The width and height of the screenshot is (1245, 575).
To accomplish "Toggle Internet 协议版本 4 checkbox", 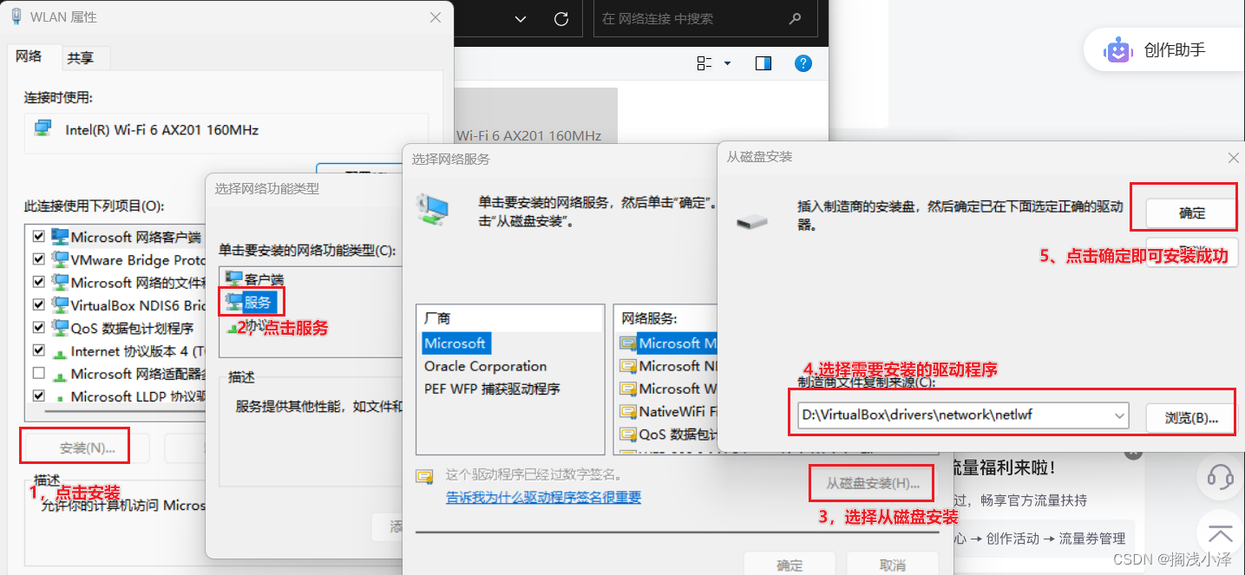I will pos(38,350).
